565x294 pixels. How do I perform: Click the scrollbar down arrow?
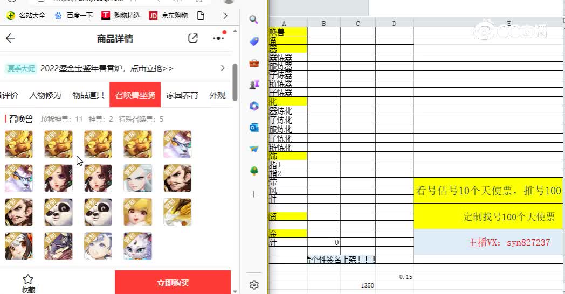(x=235, y=291)
